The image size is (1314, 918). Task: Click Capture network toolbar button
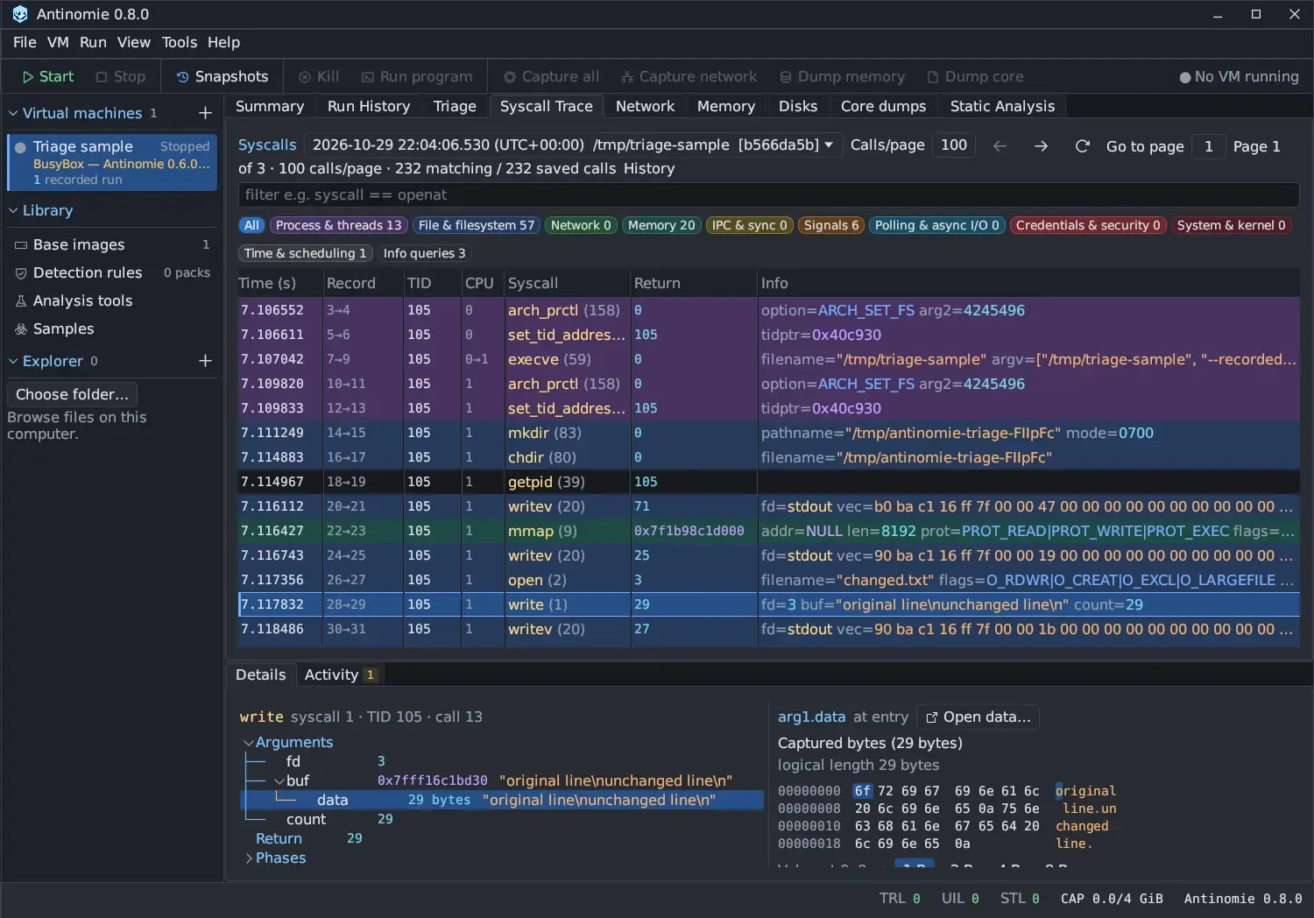(689, 77)
